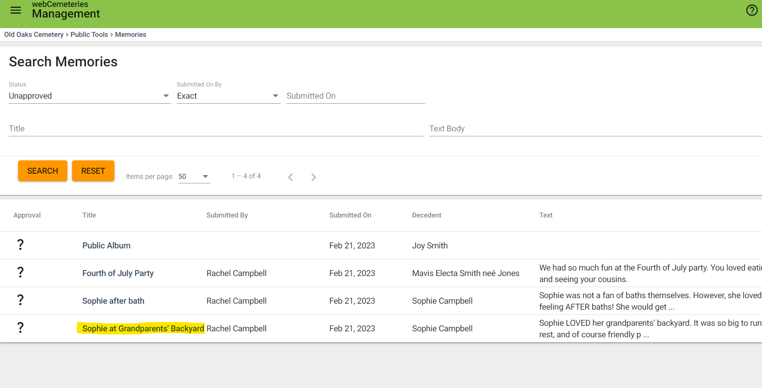Viewport: 762px width, 388px height.
Task: Go to next results page arrow
Action: click(313, 177)
